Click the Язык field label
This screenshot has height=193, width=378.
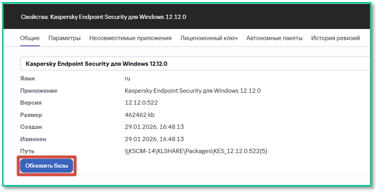[27, 78]
